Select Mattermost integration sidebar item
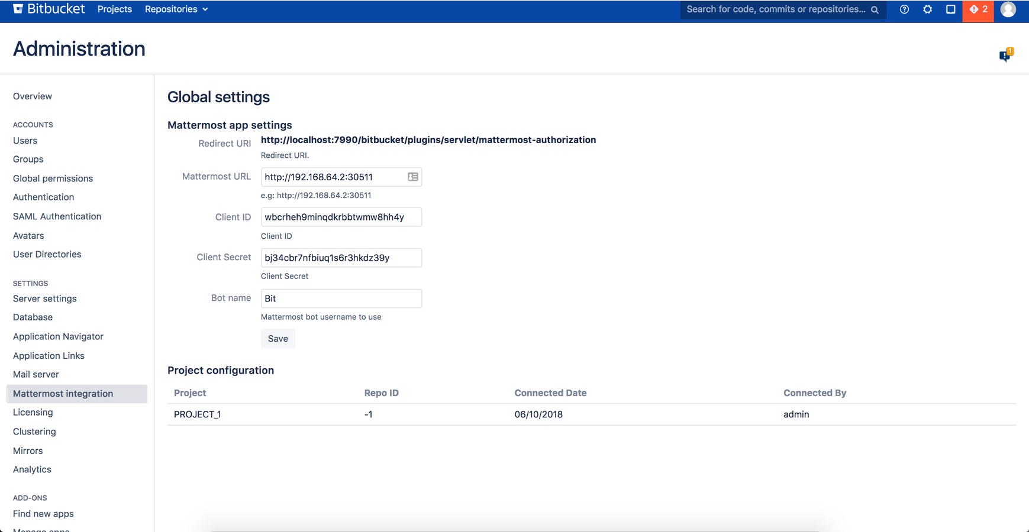Image resolution: width=1029 pixels, height=532 pixels. pos(77,394)
